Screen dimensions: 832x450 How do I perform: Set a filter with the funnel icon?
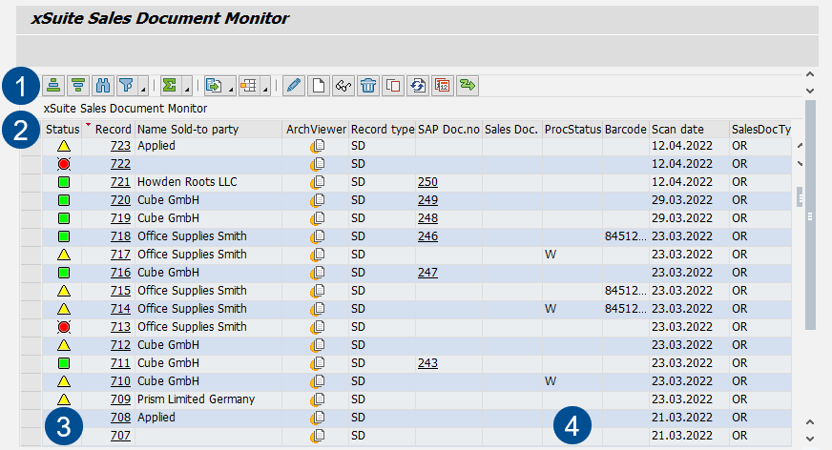[x=126, y=86]
